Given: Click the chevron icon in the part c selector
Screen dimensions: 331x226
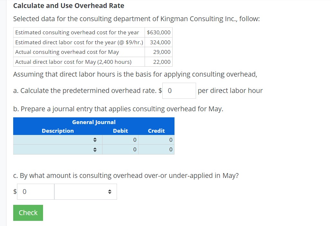Looking at the screenshot, I should pyautogui.click(x=110, y=191).
